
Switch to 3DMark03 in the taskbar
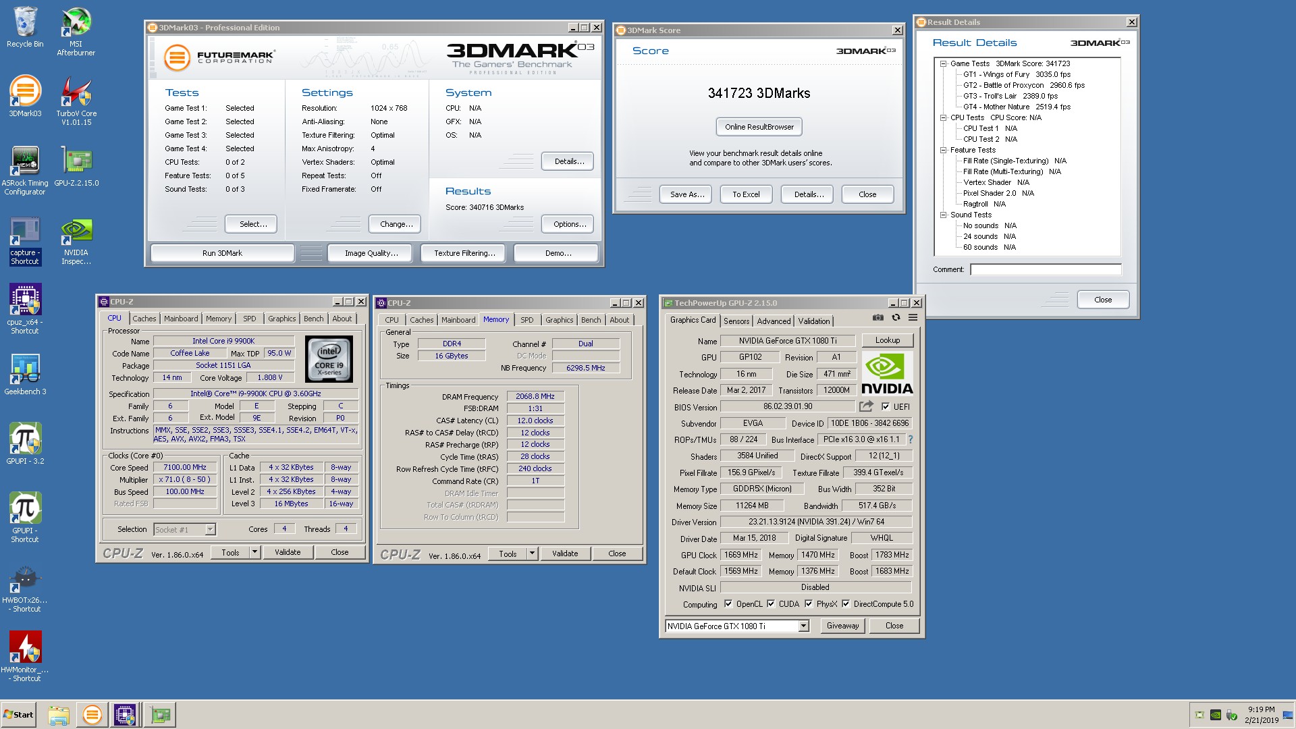92,715
